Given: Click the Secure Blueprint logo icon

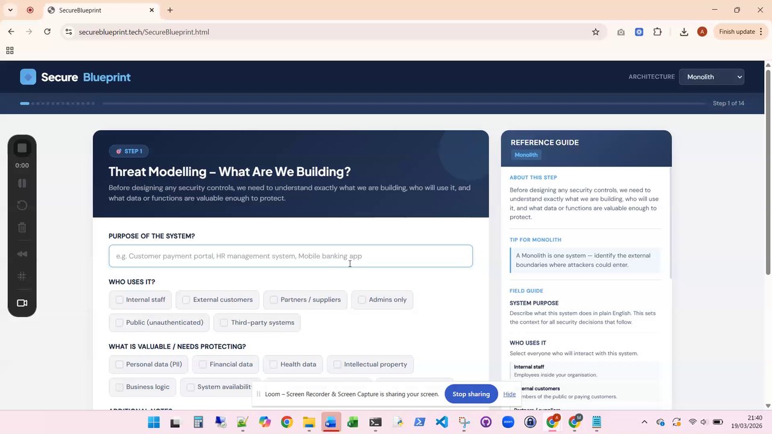Looking at the screenshot, I should [x=28, y=77].
